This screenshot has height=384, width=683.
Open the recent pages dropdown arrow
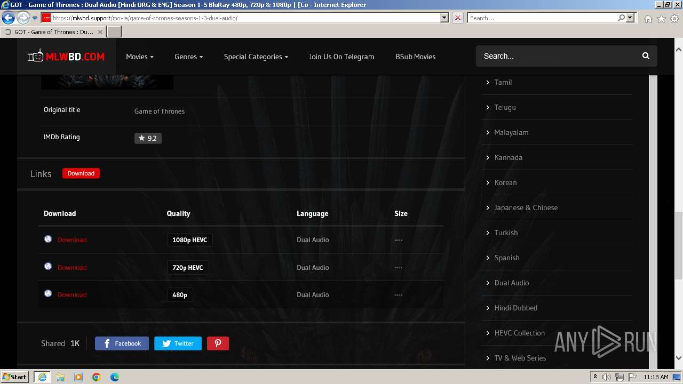[35, 18]
